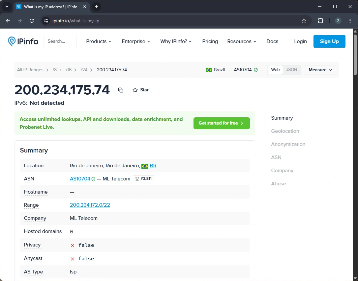This screenshot has width=358, height=281.
Task: Open the 200.234.172.0/22 range link
Action: point(90,205)
